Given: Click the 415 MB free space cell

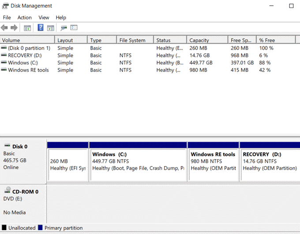Looking at the screenshot, I should click(240, 70).
